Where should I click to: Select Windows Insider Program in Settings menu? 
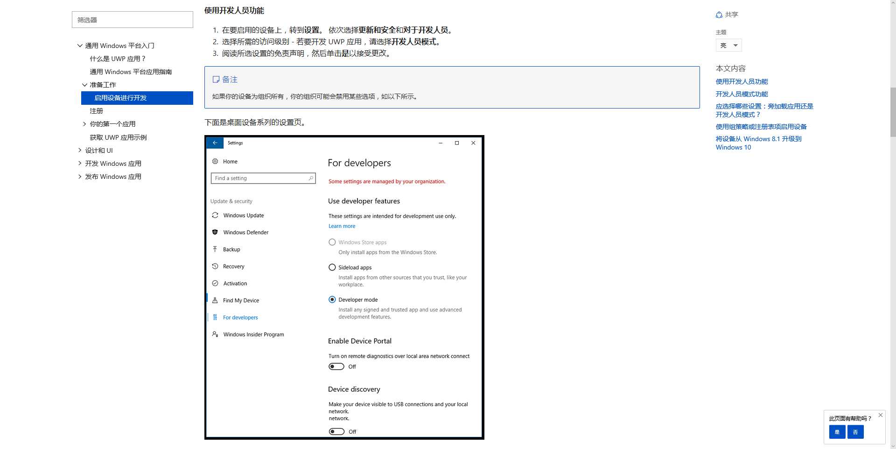[253, 334]
